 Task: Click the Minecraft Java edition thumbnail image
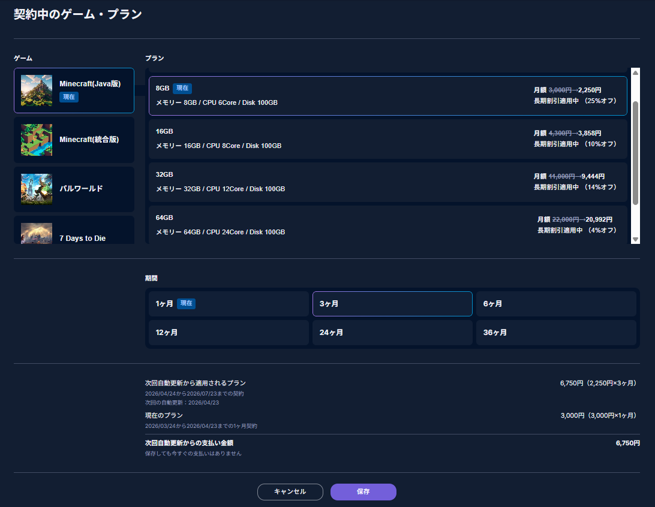coord(37,90)
